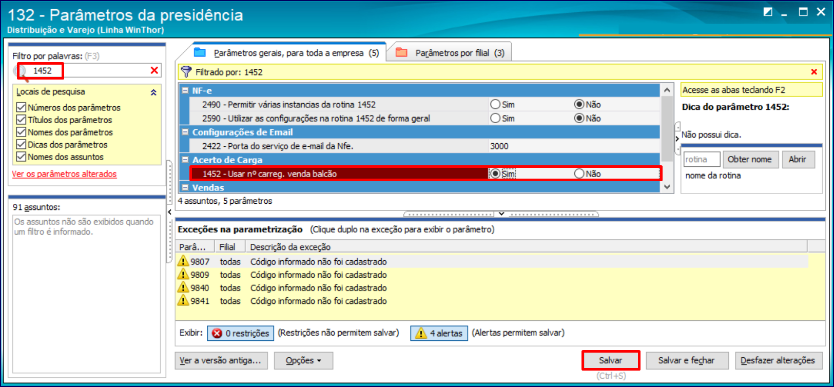This screenshot has width=834, height=387.
Task: Toggle the '4 alertas' filter button
Action: click(439, 333)
